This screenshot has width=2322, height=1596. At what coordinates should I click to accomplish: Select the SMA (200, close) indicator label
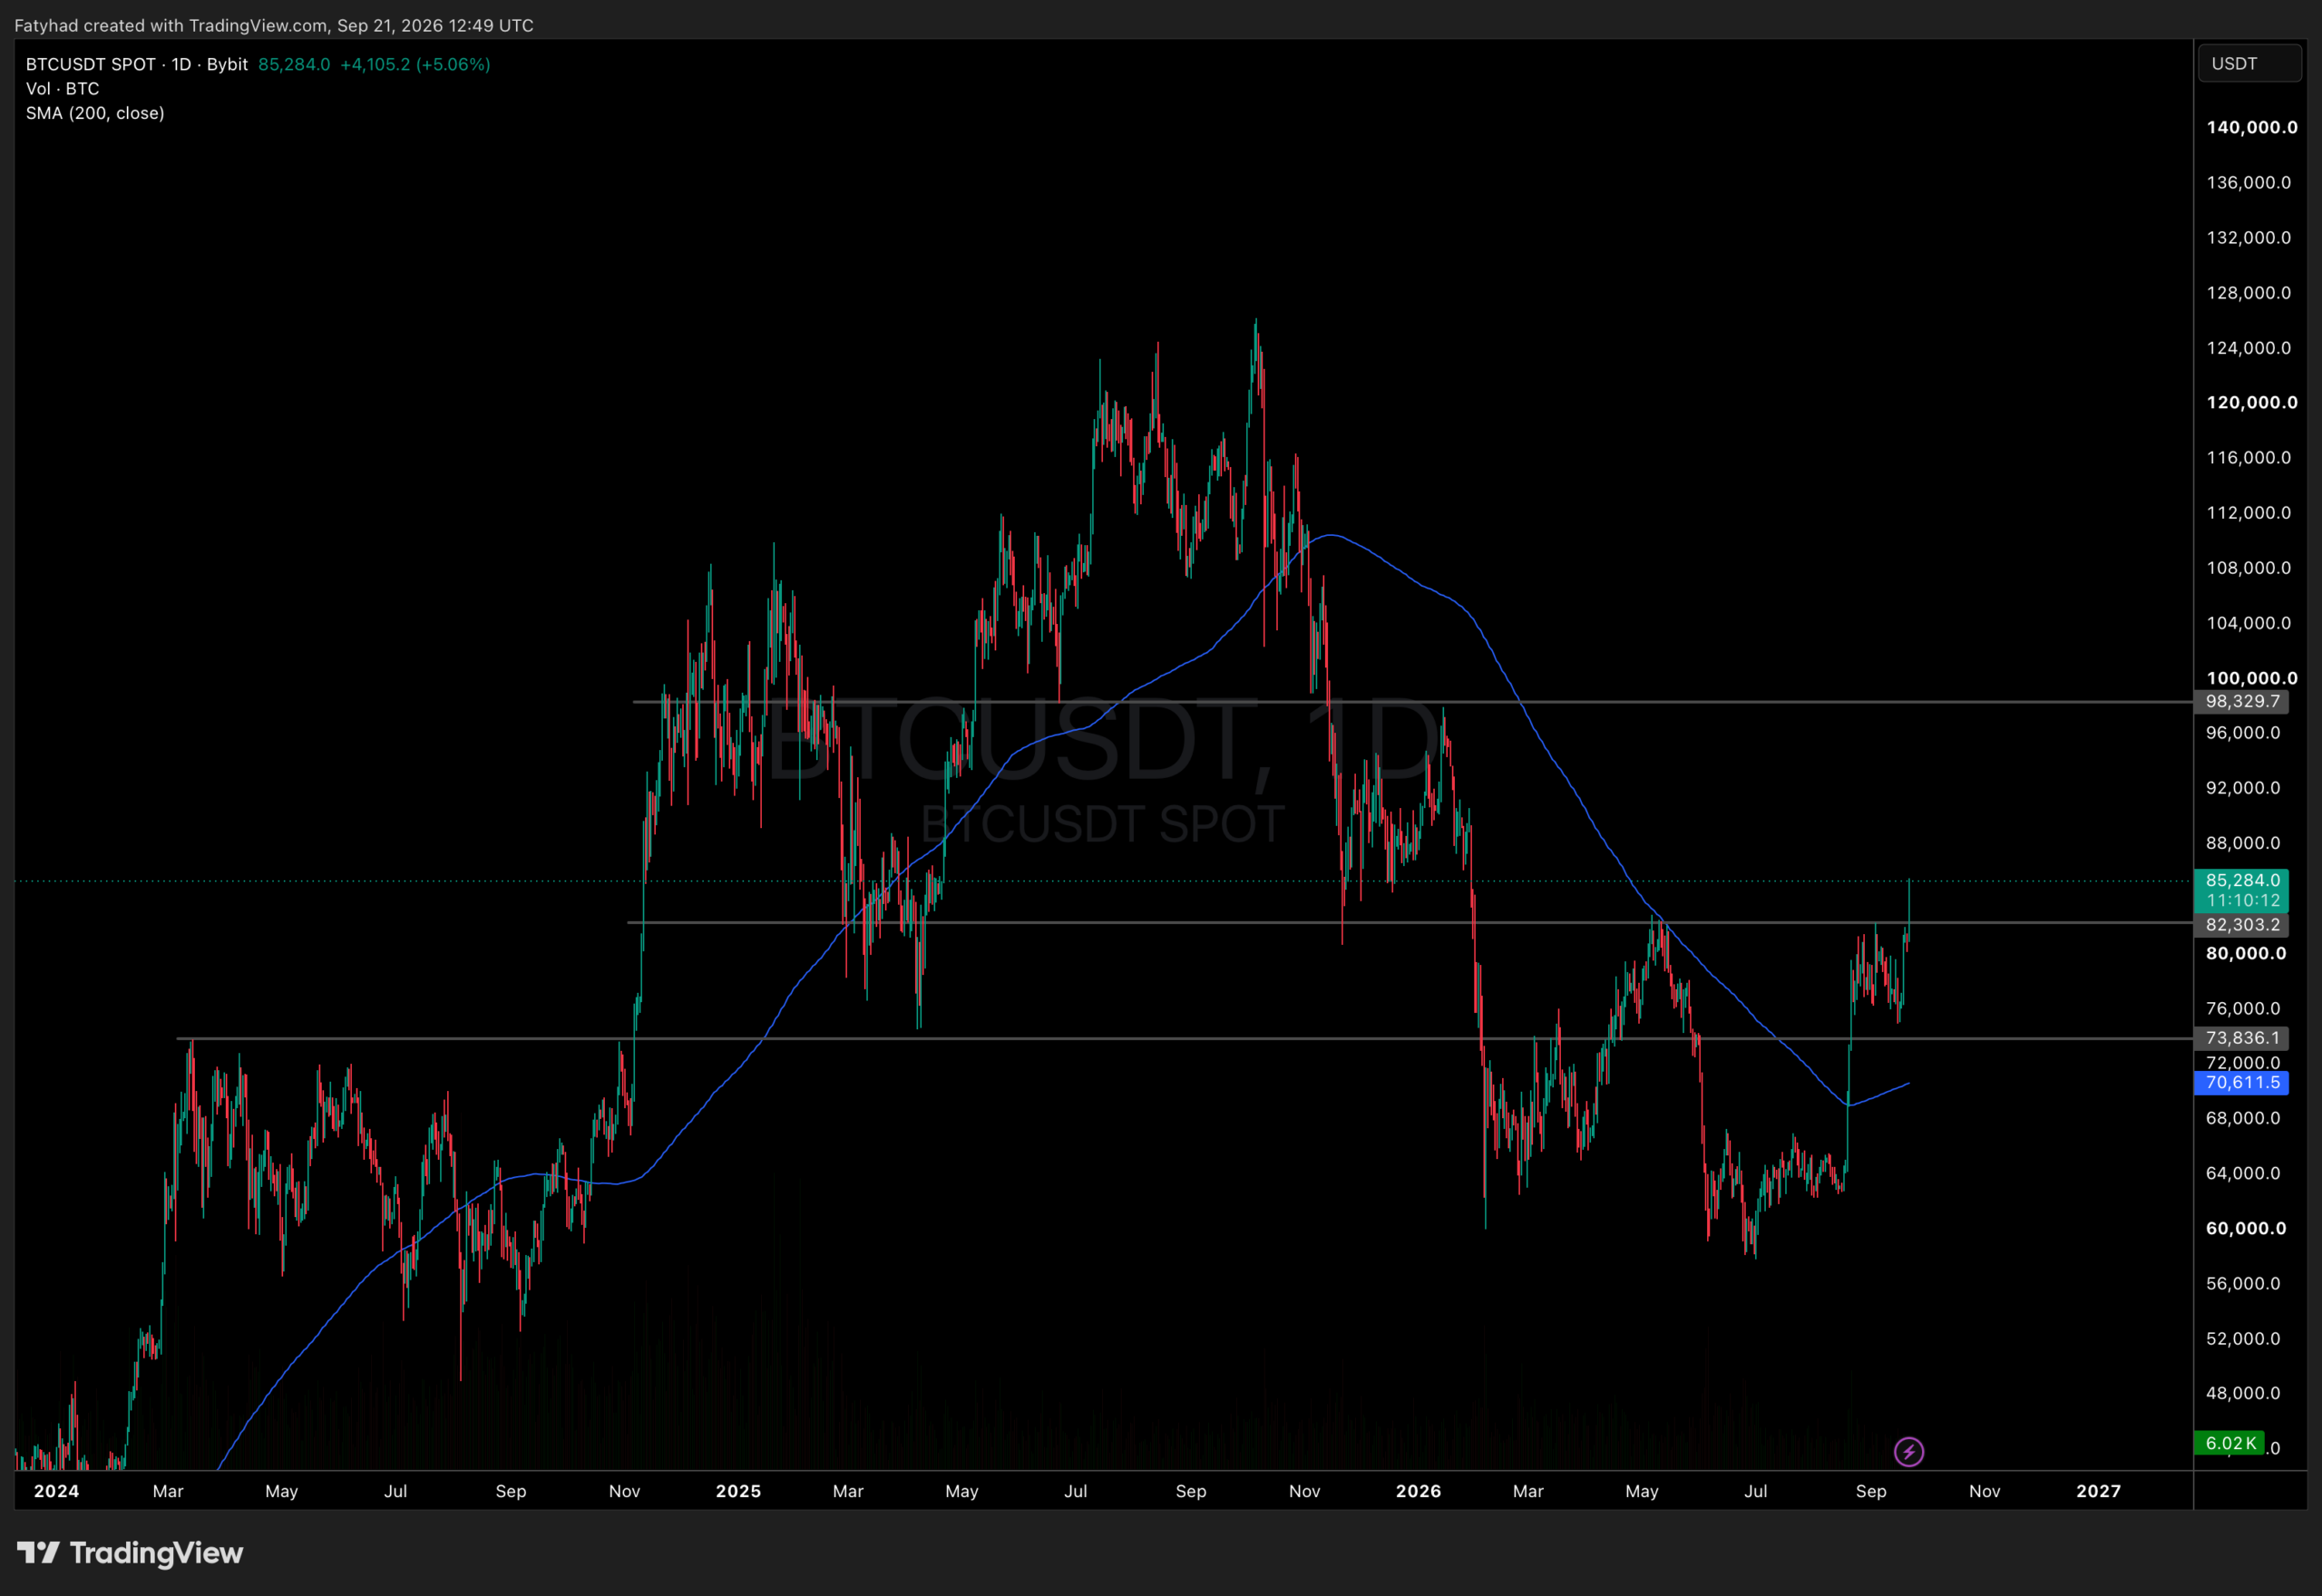point(95,113)
